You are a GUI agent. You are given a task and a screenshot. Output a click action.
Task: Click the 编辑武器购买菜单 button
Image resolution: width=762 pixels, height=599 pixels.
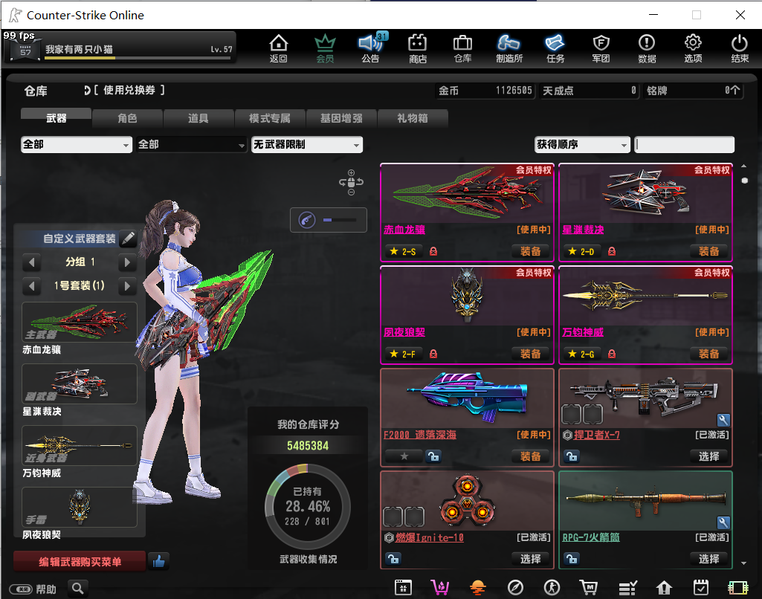80,562
